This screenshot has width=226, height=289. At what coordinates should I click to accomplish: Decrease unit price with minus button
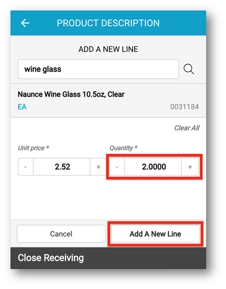[26, 167]
